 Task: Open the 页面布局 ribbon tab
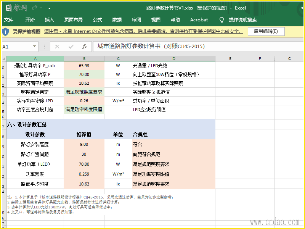tap(73, 20)
